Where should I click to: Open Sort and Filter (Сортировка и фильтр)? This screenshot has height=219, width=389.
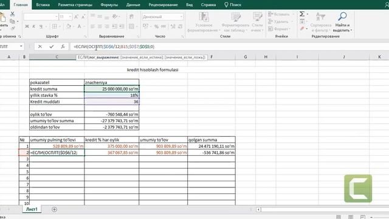point(321,23)
